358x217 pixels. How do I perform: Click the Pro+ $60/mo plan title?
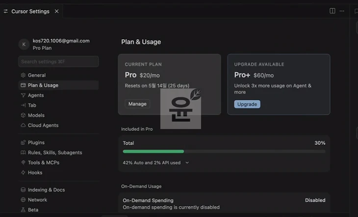[x=254, y=75]
